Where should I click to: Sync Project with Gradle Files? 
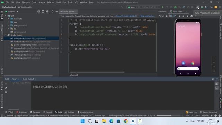[x=198, y=7]
